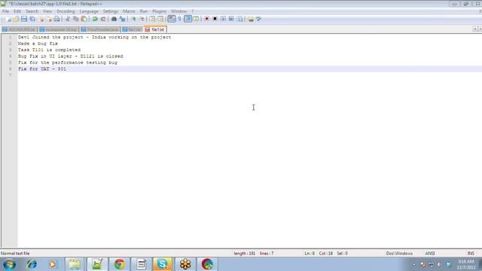Save the current file with the floppy icon
The height and width of the screenshot is (271, 482).
tap(24, 19)
